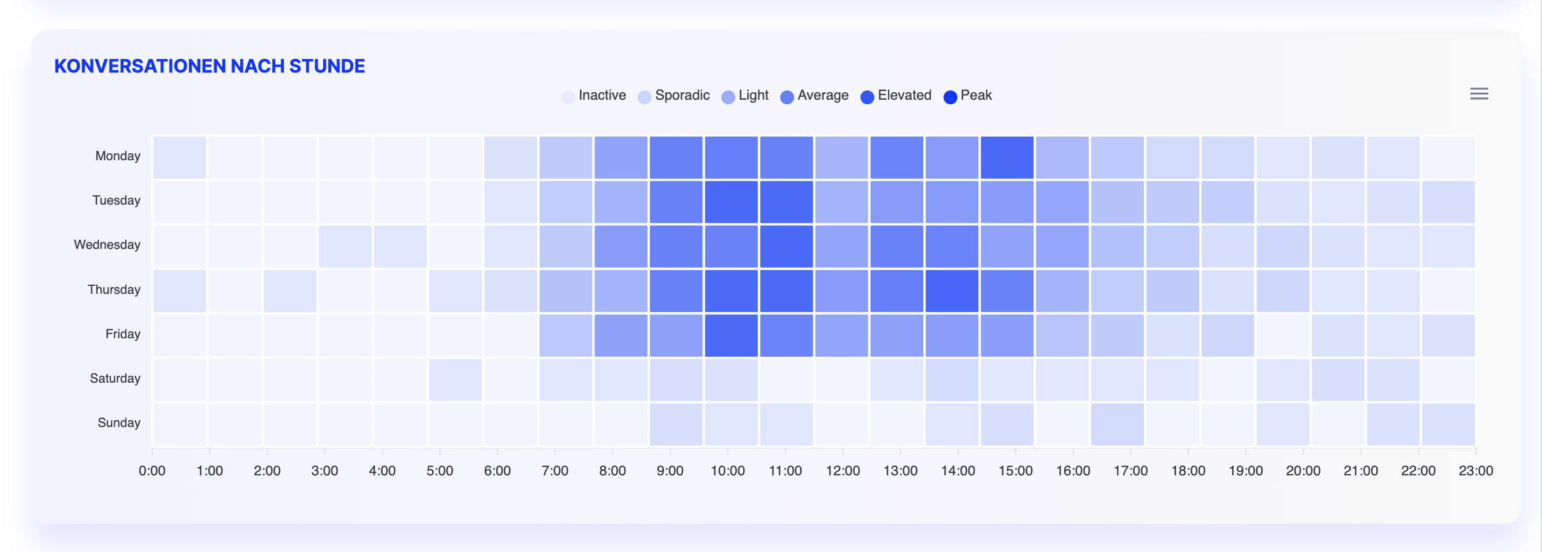This screenshot has height=552, width=1542.
Task: Click the Tuesday 10:00 heatmap cell
Action: pyautogui.click(x=731, y=202)
